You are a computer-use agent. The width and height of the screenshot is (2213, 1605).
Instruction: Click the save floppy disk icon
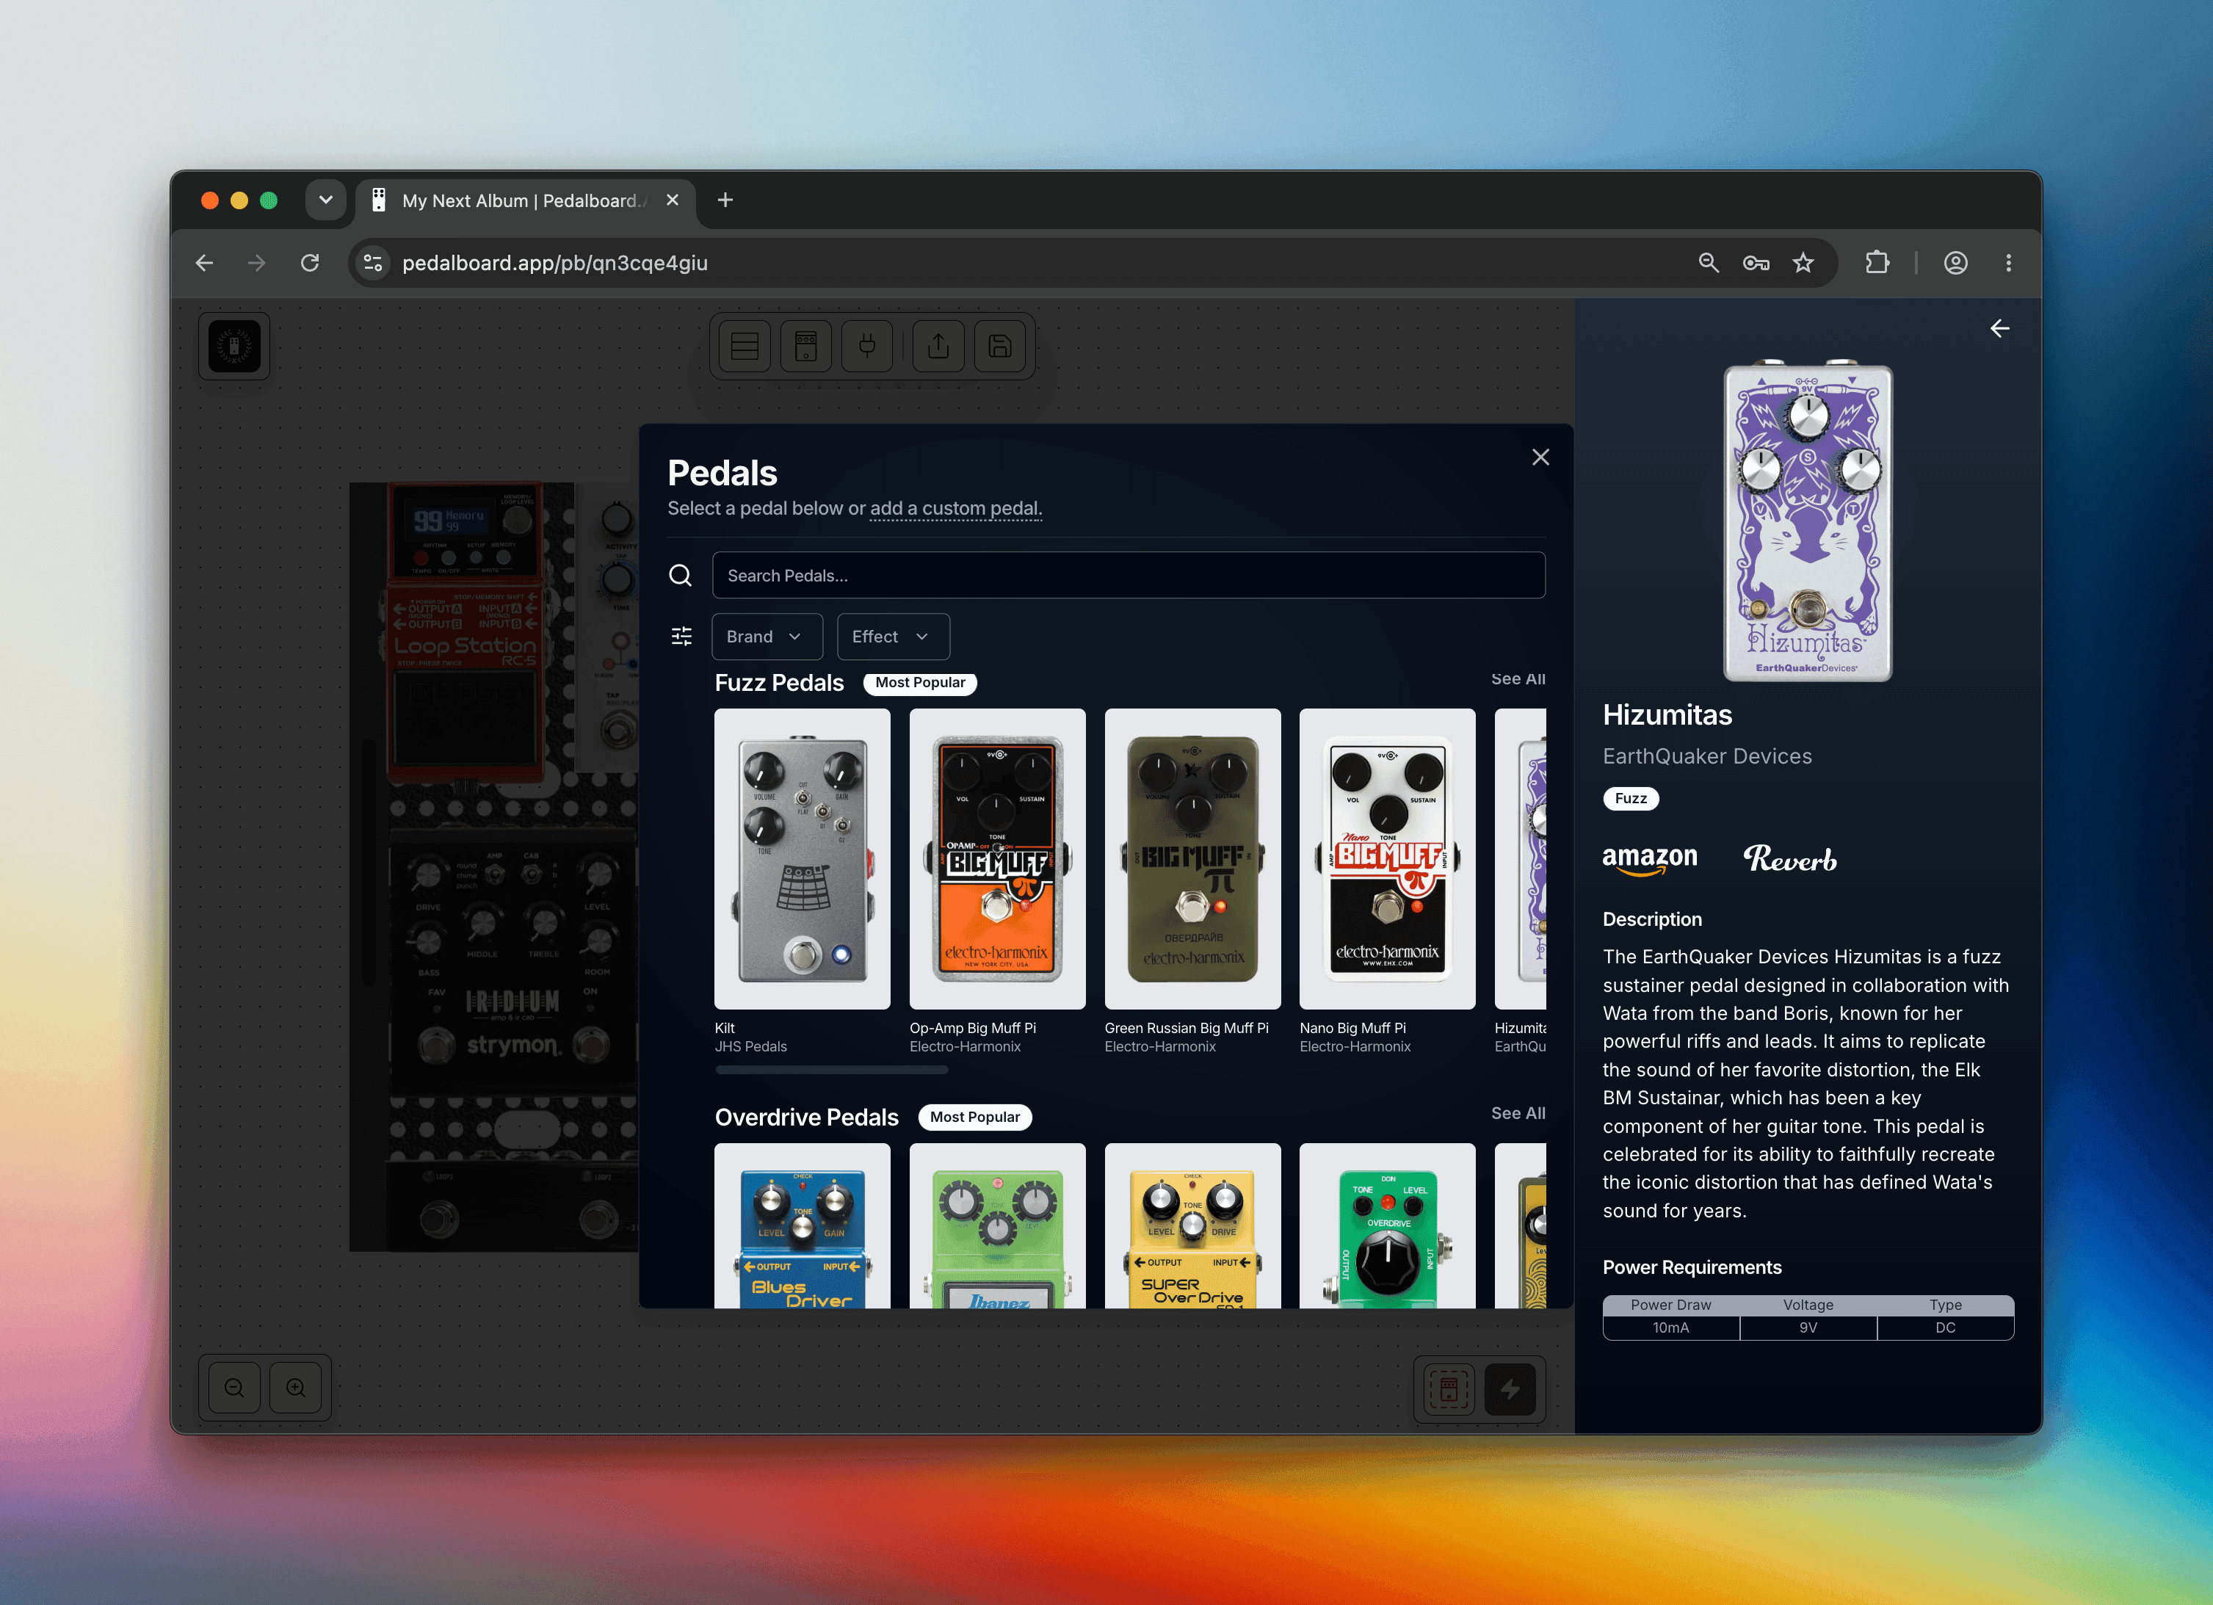(x=1000, y=347)
